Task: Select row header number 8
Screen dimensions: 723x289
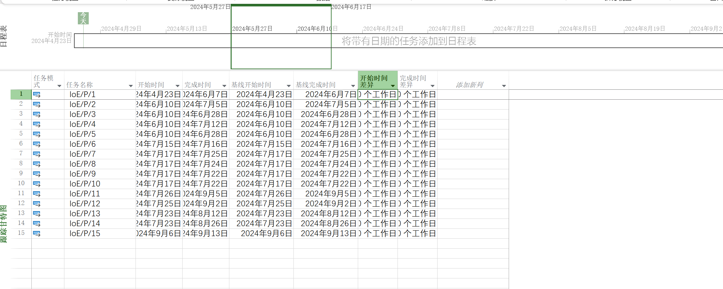Action: [x=21, y=164]
